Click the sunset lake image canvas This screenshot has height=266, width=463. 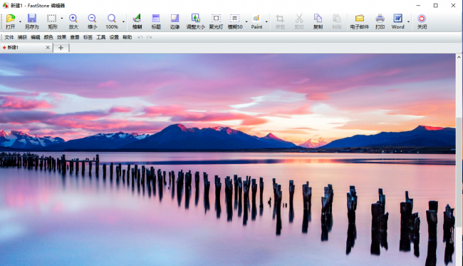point(228,160)
